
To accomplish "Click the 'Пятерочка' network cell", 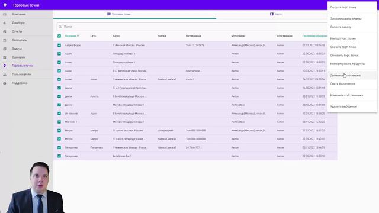I will point(97,147).
